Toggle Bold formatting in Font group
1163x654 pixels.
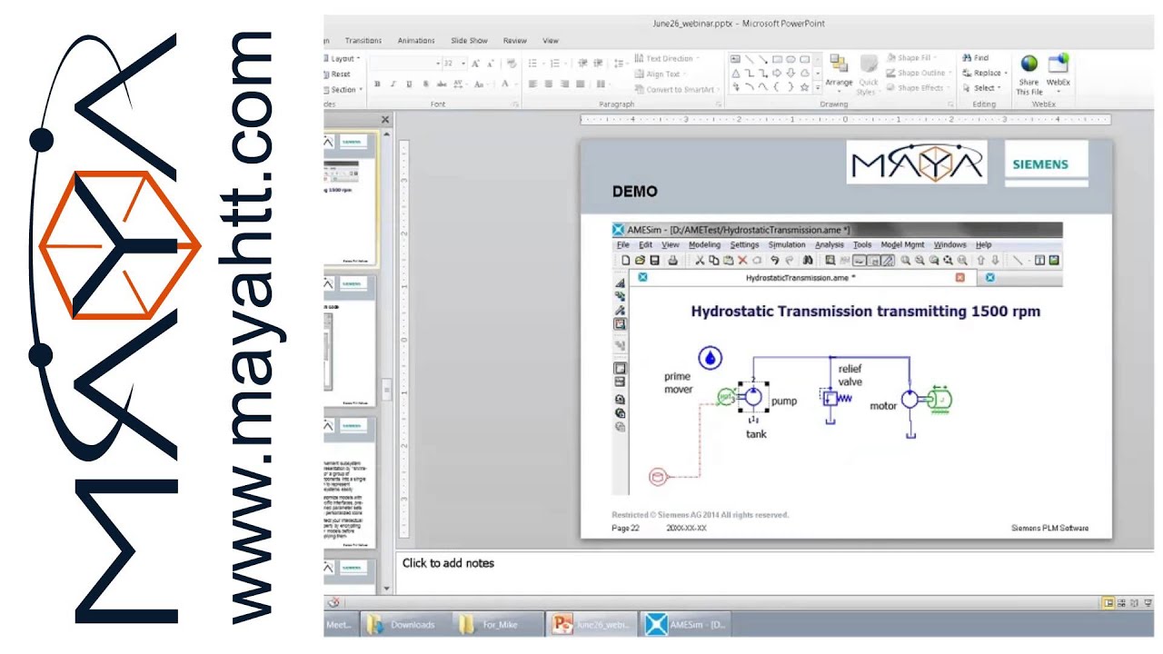[x=377, y=84]
